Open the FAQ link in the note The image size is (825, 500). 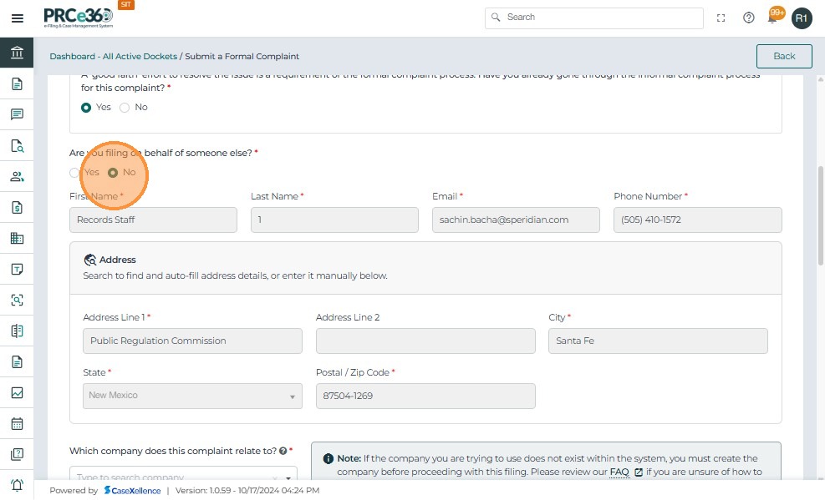coord(619,472)
